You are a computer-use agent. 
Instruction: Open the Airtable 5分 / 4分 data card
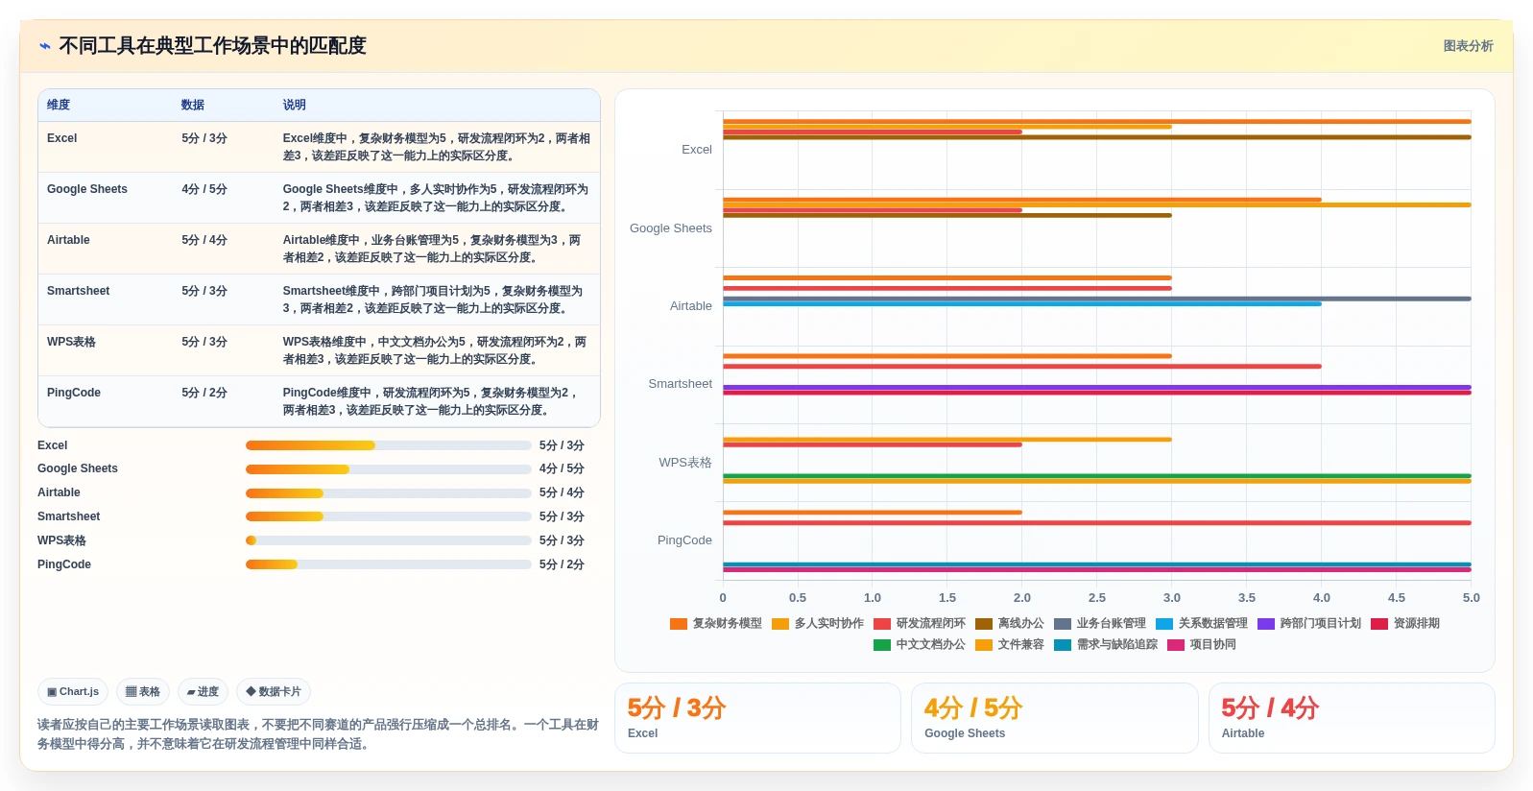(1352, 718)
